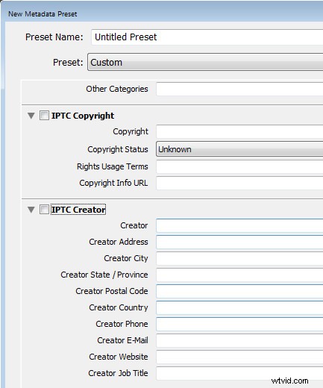The height and width of the screenshot is (388, 323).
Task: Click the Preset Name text field
Action: (x=207, y=37)
